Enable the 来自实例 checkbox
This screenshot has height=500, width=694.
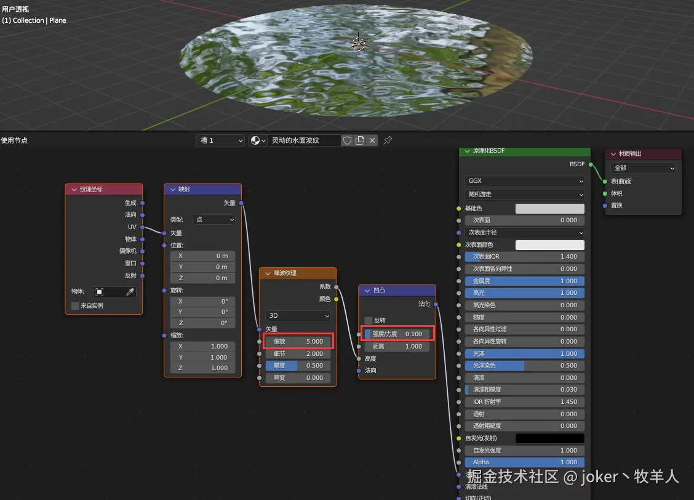click(x=75, y=305)
